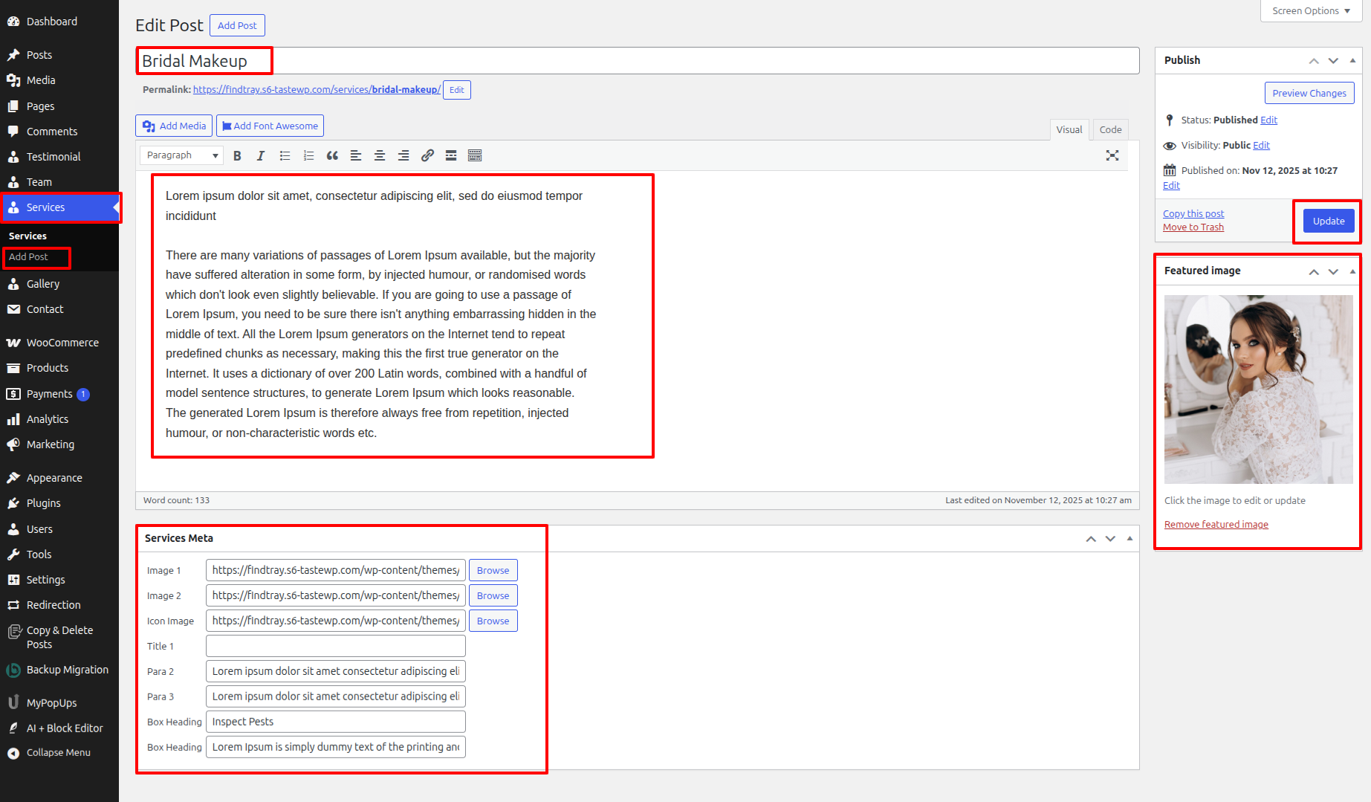Open the Paragraph format dropdown

tap(182, 155)
